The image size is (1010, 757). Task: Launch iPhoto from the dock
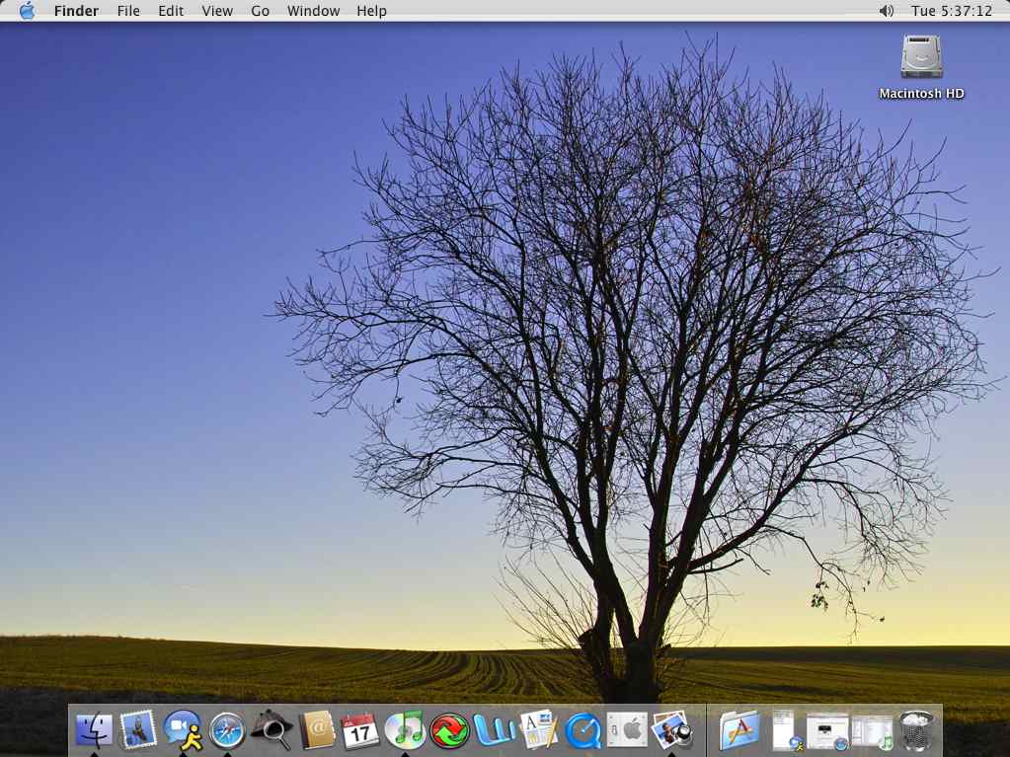click(671, 730)
